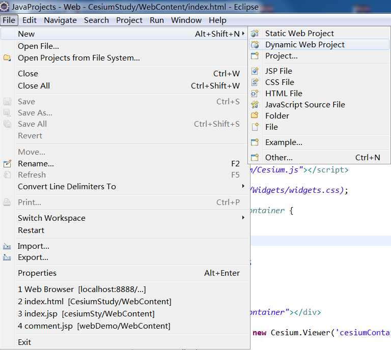Select Other... with Ctrl+N shortcut

pos(319,157)
